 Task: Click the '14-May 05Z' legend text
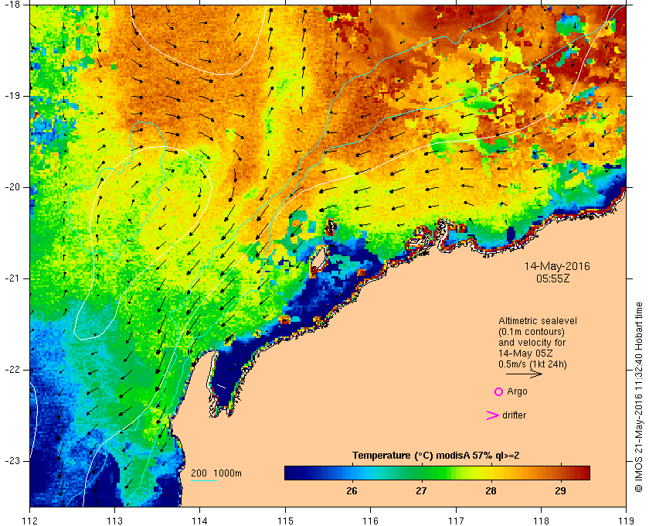click(x=525, y=354)
